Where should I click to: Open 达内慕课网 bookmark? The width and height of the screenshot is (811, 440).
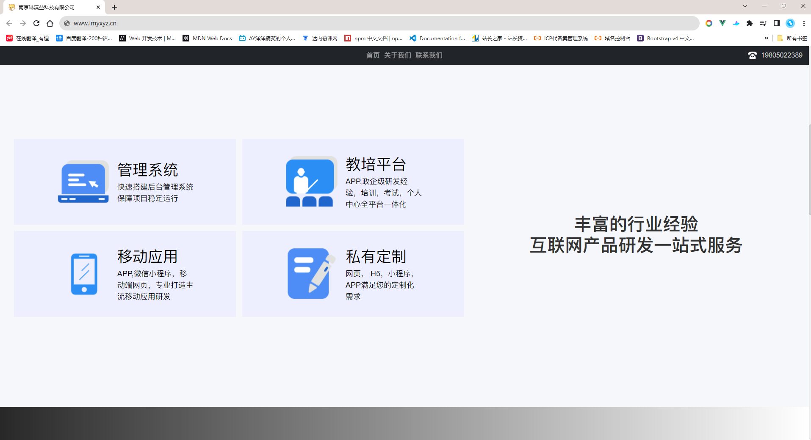coord(320,38)
